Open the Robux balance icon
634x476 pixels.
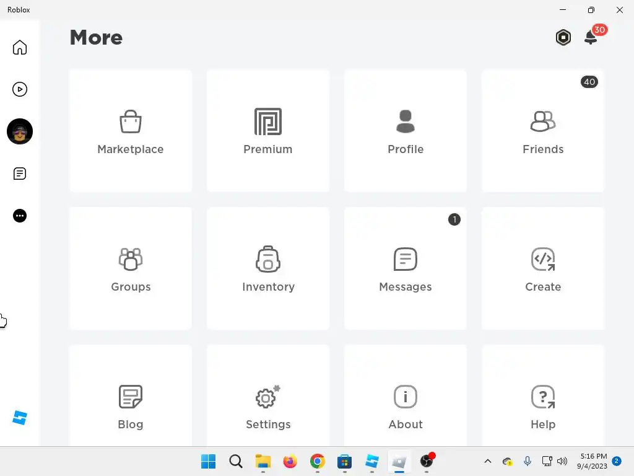point(563,38)
